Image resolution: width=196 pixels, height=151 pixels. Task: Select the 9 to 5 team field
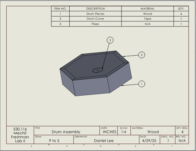tap(54, 141)
